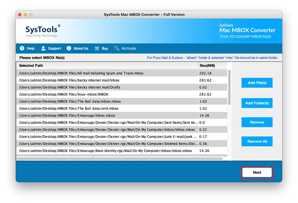Click the 0.32 size cell
The width and height of the screenshot is (298, 203).
pos(213,130)
